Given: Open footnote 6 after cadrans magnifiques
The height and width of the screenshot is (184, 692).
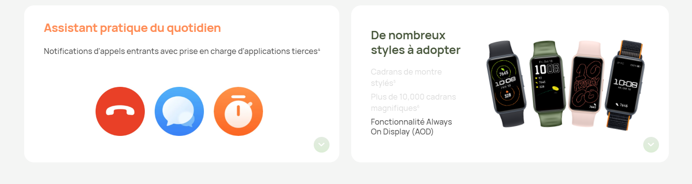Looking at the screenshot, I should (x=418, y=106).
